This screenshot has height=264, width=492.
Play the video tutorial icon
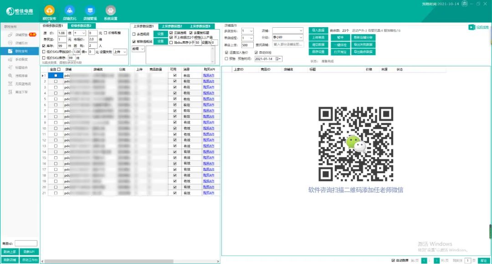471,27
